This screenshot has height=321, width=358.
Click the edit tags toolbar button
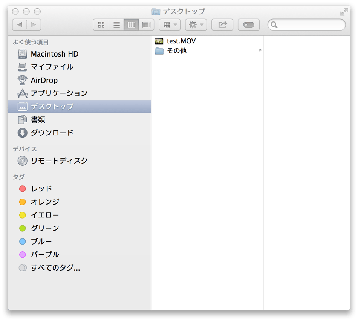click(249, 25)
